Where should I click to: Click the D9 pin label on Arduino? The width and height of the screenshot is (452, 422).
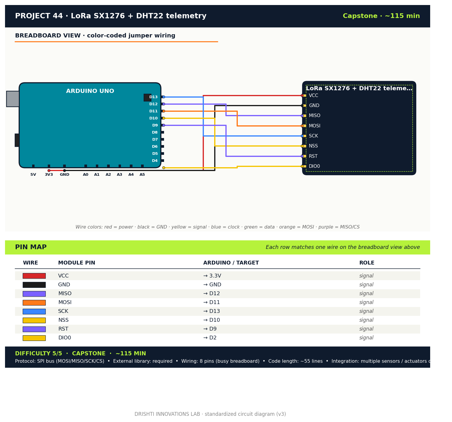(155, 125)
